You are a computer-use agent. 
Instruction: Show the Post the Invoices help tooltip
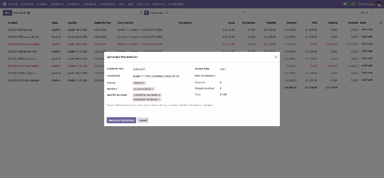coord(216,75)
